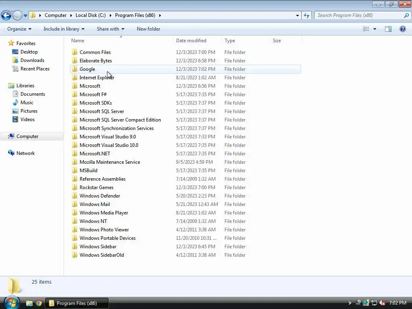412x309 pixels.
Task: Open the Windows Start orb
Action: pos(12,303)
